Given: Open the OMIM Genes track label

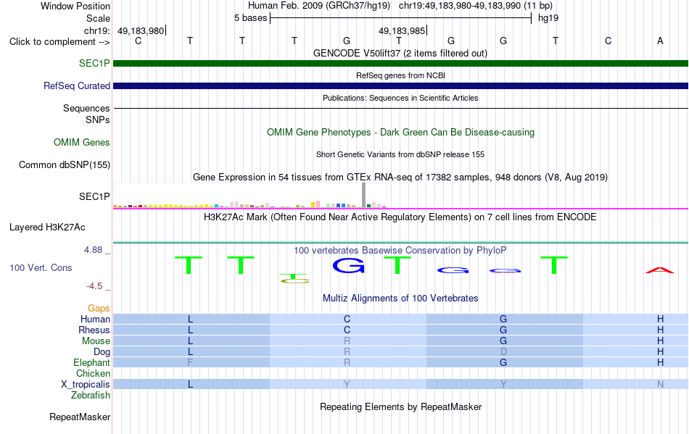Looking at the screenshot, I should pos(82,143).
